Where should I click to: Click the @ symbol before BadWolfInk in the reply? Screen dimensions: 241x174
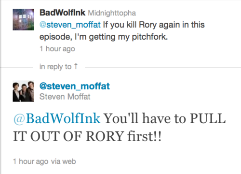[19, 119]
